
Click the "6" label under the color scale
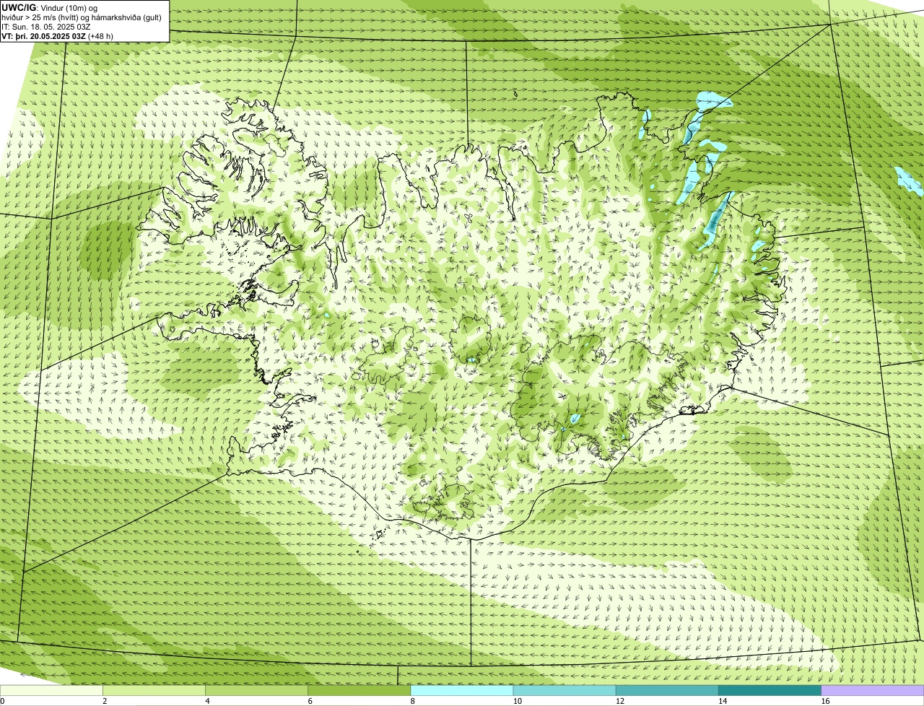pyautogui.click(x=310, y=701)
